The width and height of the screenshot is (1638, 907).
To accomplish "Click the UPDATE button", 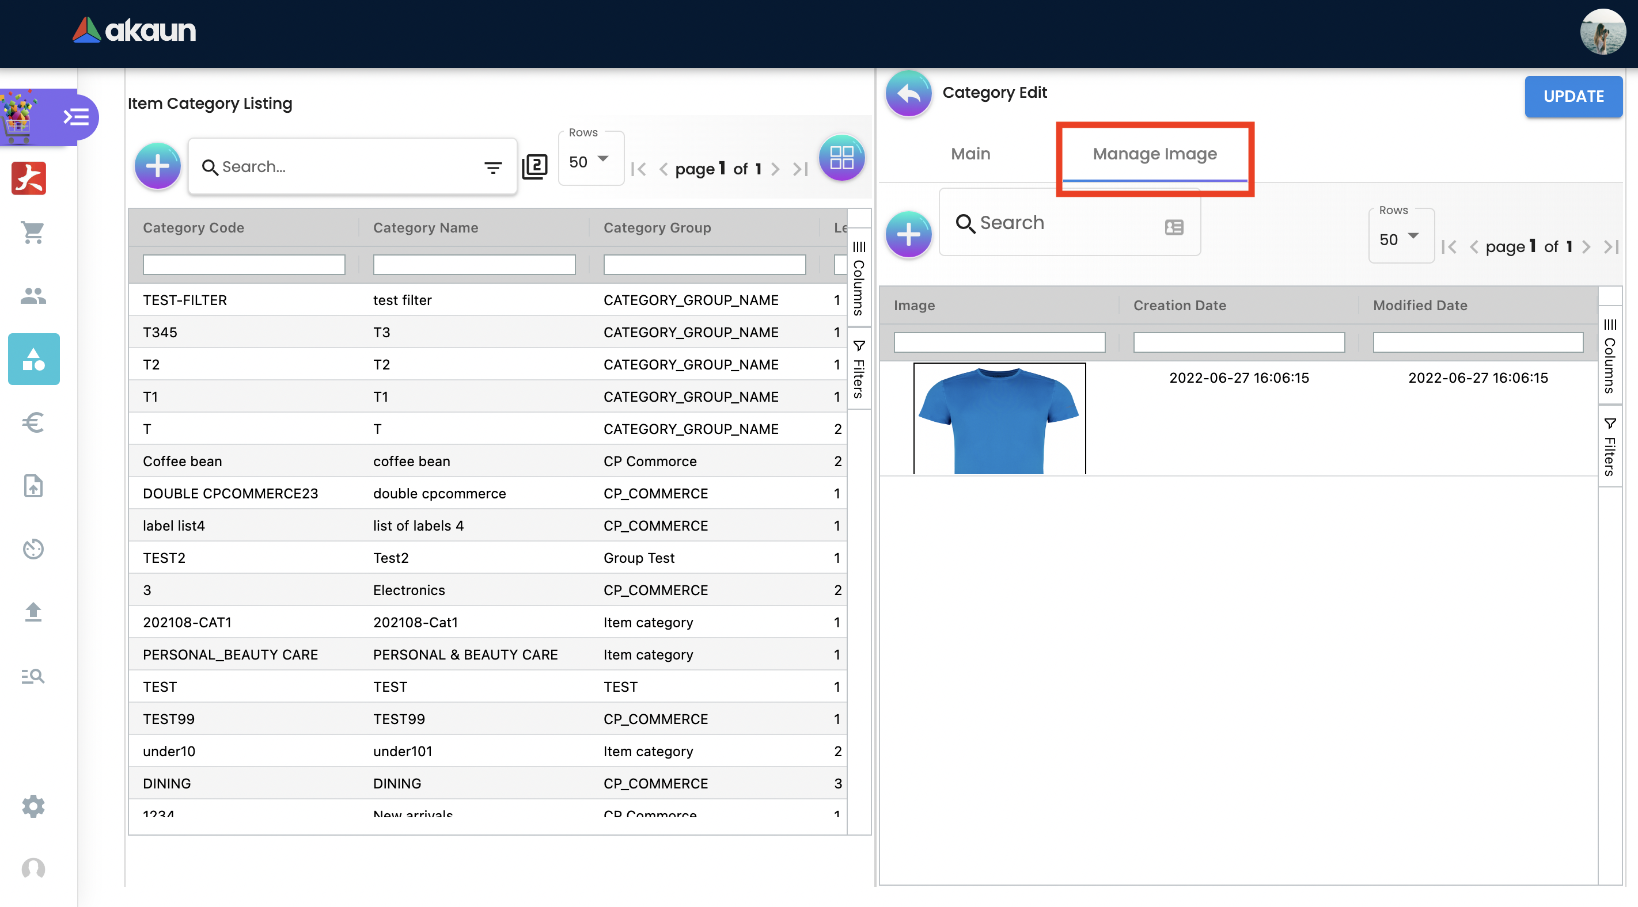I will click(1572, 96).
